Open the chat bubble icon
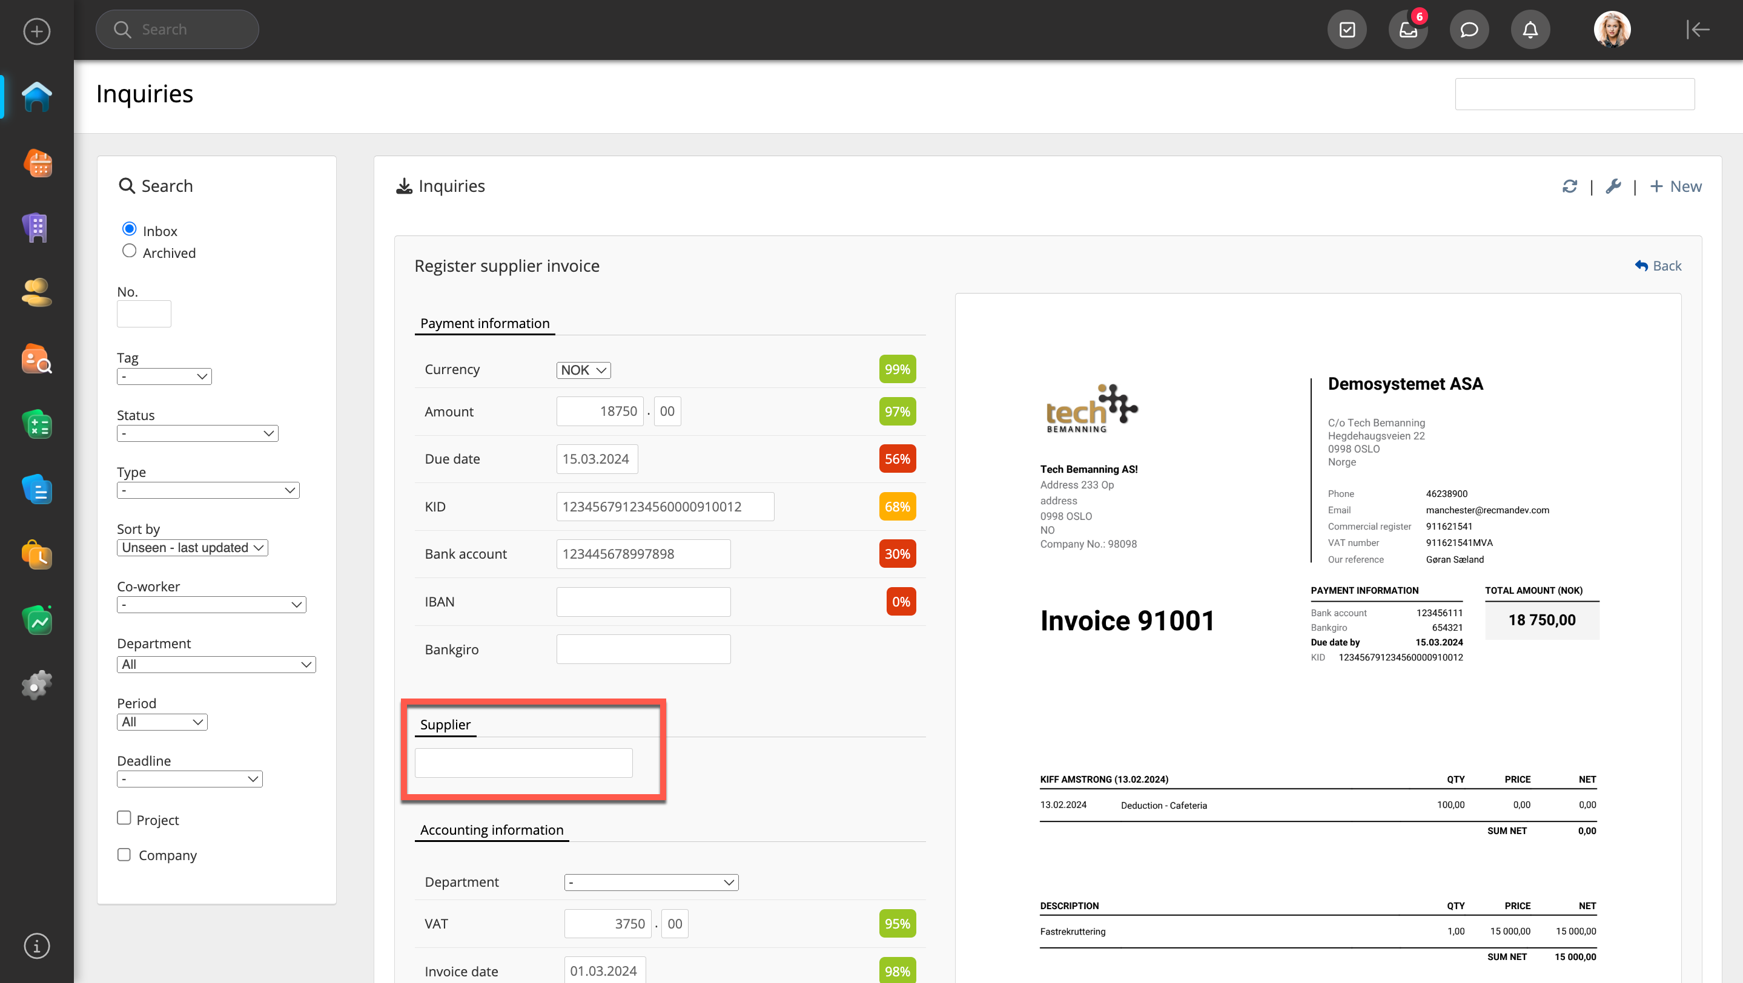The width and height of the screenshot is (1743, 983). point(1469,30)
